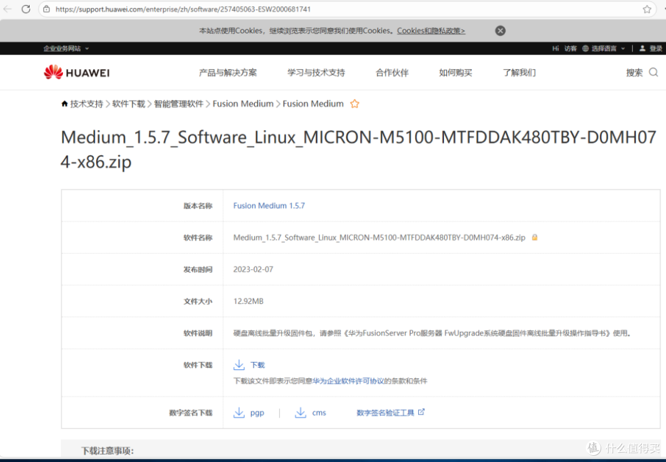Click the lock icon beside the software file name
This screenshot has height=462, width=666.
(x=535, y=237)
